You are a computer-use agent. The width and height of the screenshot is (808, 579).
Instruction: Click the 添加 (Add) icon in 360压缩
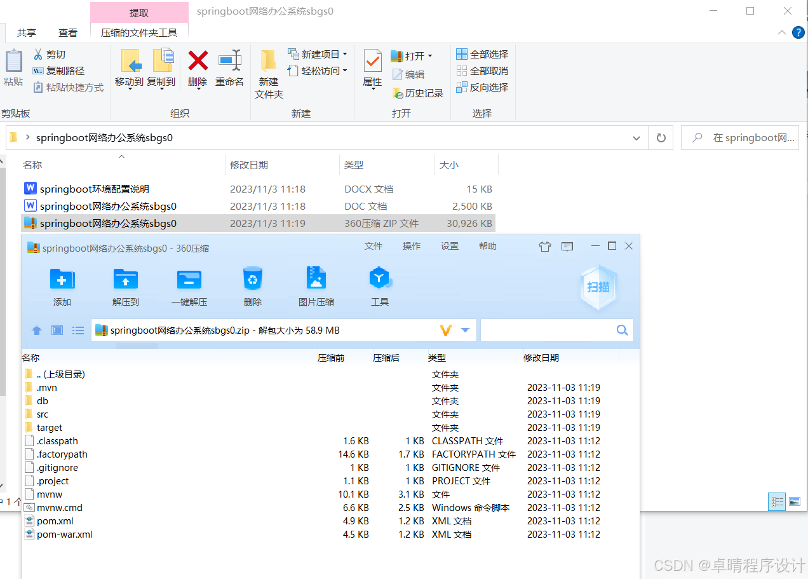click(x=62, y=279)
